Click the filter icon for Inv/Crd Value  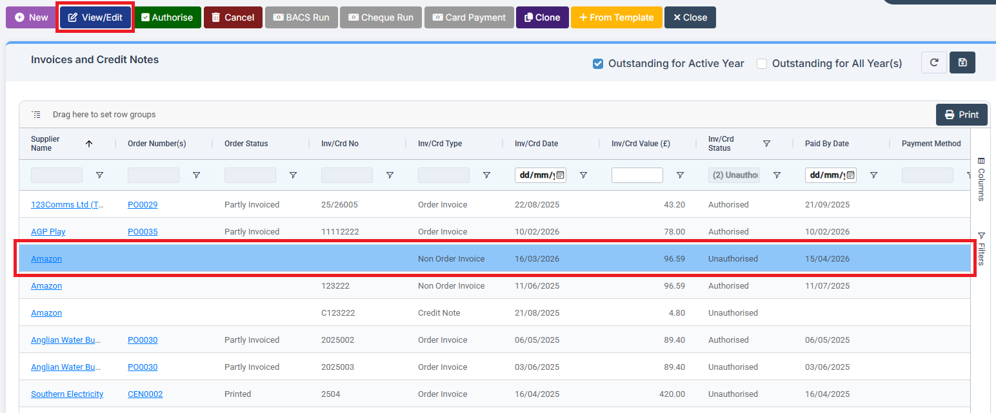click(680, 175)
